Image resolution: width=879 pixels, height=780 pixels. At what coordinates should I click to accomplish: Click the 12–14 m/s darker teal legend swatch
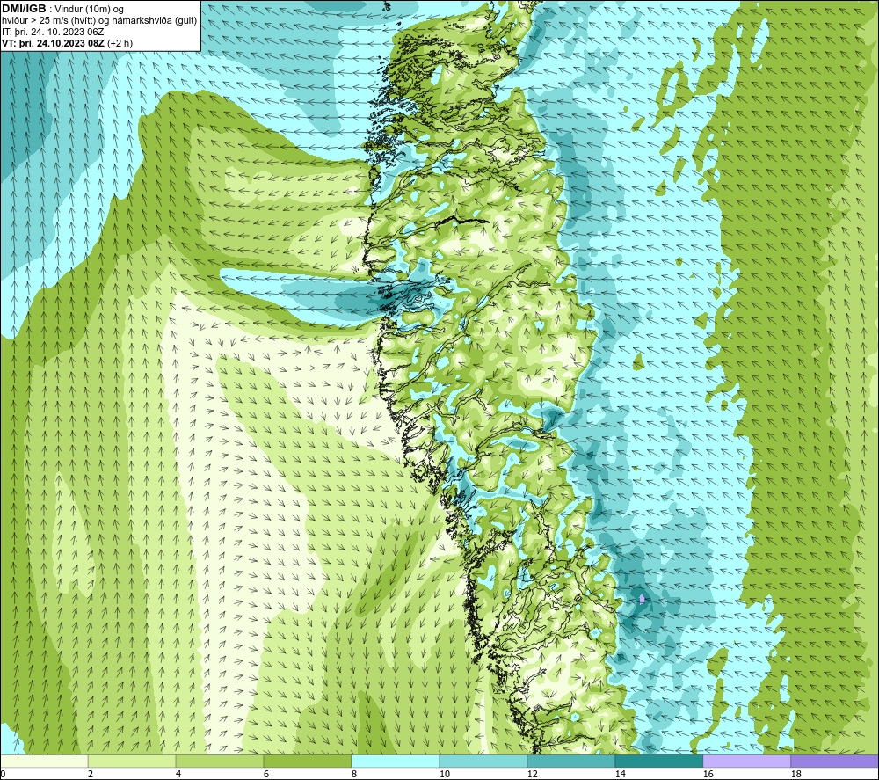pyautogui.click(x=570, y=761)
